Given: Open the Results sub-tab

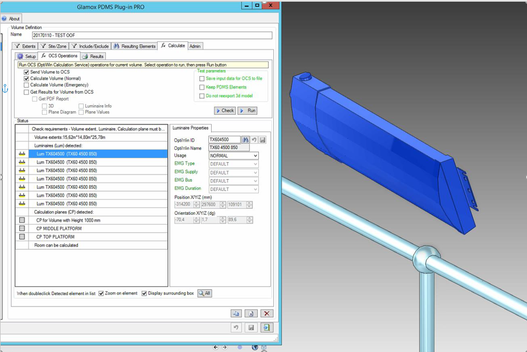Looking at the screenshot, I should coord(93,56).
